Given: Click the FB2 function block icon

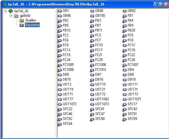Looking at the screenshot, I should tap(60, 21).
